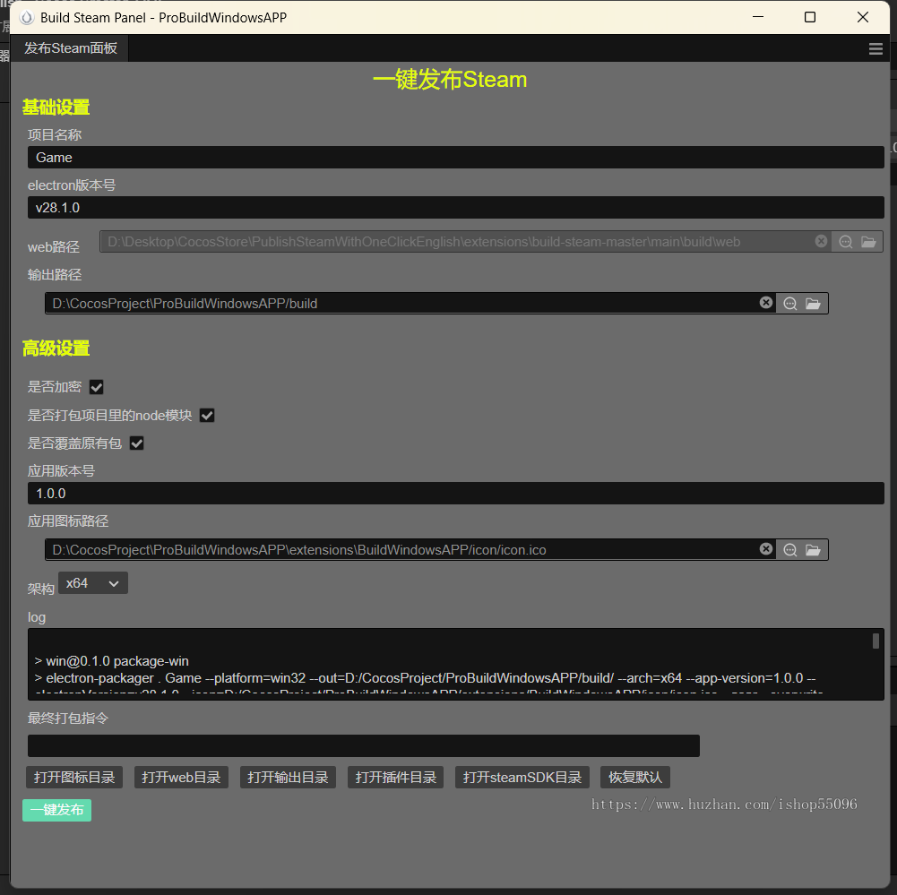This screenshot has height=895, width=897.
Task: Click the Cocos app icon in title bar
Action: click(27, 18)
